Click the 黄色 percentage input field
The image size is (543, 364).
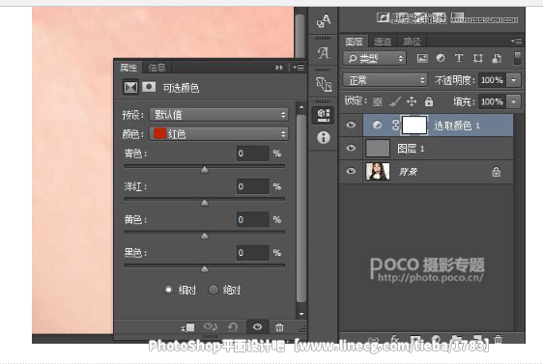[x=253, y=220]
